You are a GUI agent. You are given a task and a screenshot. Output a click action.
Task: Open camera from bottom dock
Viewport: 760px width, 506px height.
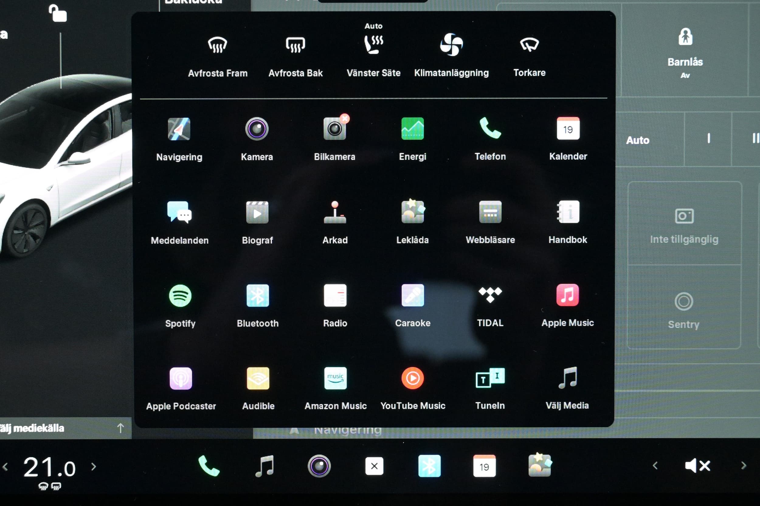319,466
